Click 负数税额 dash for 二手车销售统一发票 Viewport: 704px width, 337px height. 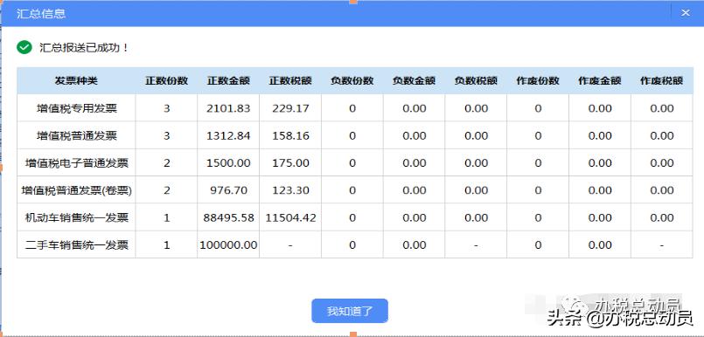click(x=476, y=245)
